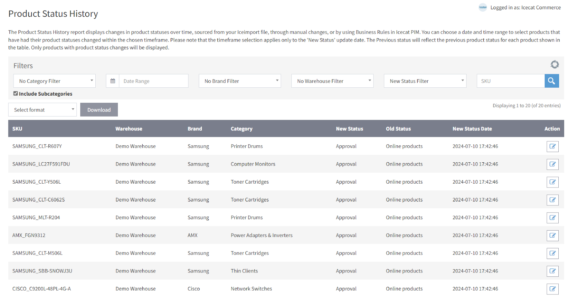Edit status for SAMSUNG_CLT-C6062S row
Screen dimensions: 569x297
click(x=552, y=200)
